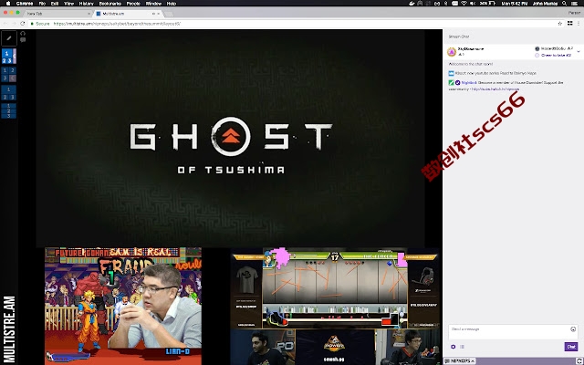This screenshot has height=365, width=584.
Task: Go back in Chrome navigation
Action: click(5, 24)
